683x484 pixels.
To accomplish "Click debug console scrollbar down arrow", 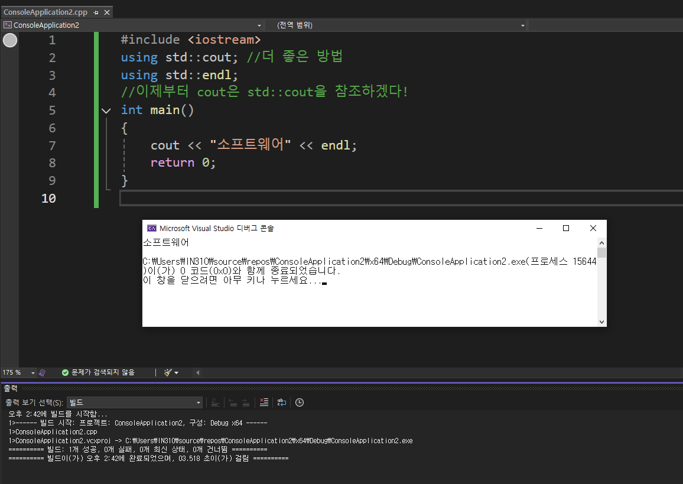I will pyautogui.click(x=601, y=322).
